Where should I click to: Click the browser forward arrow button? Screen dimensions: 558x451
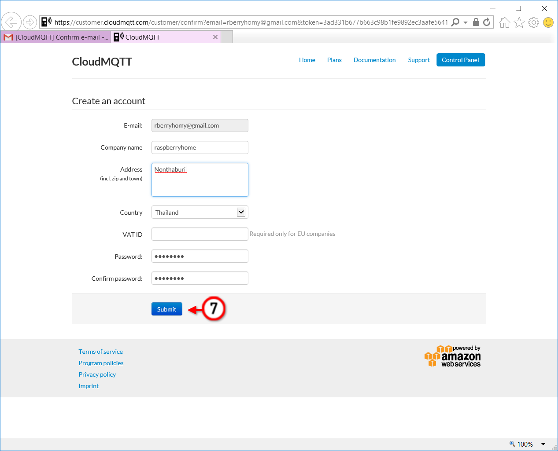[x=30, y=22]
